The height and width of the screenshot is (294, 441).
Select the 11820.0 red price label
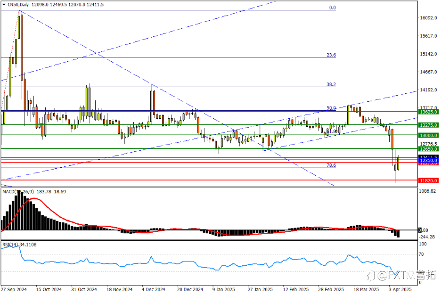tap(428, 180)
